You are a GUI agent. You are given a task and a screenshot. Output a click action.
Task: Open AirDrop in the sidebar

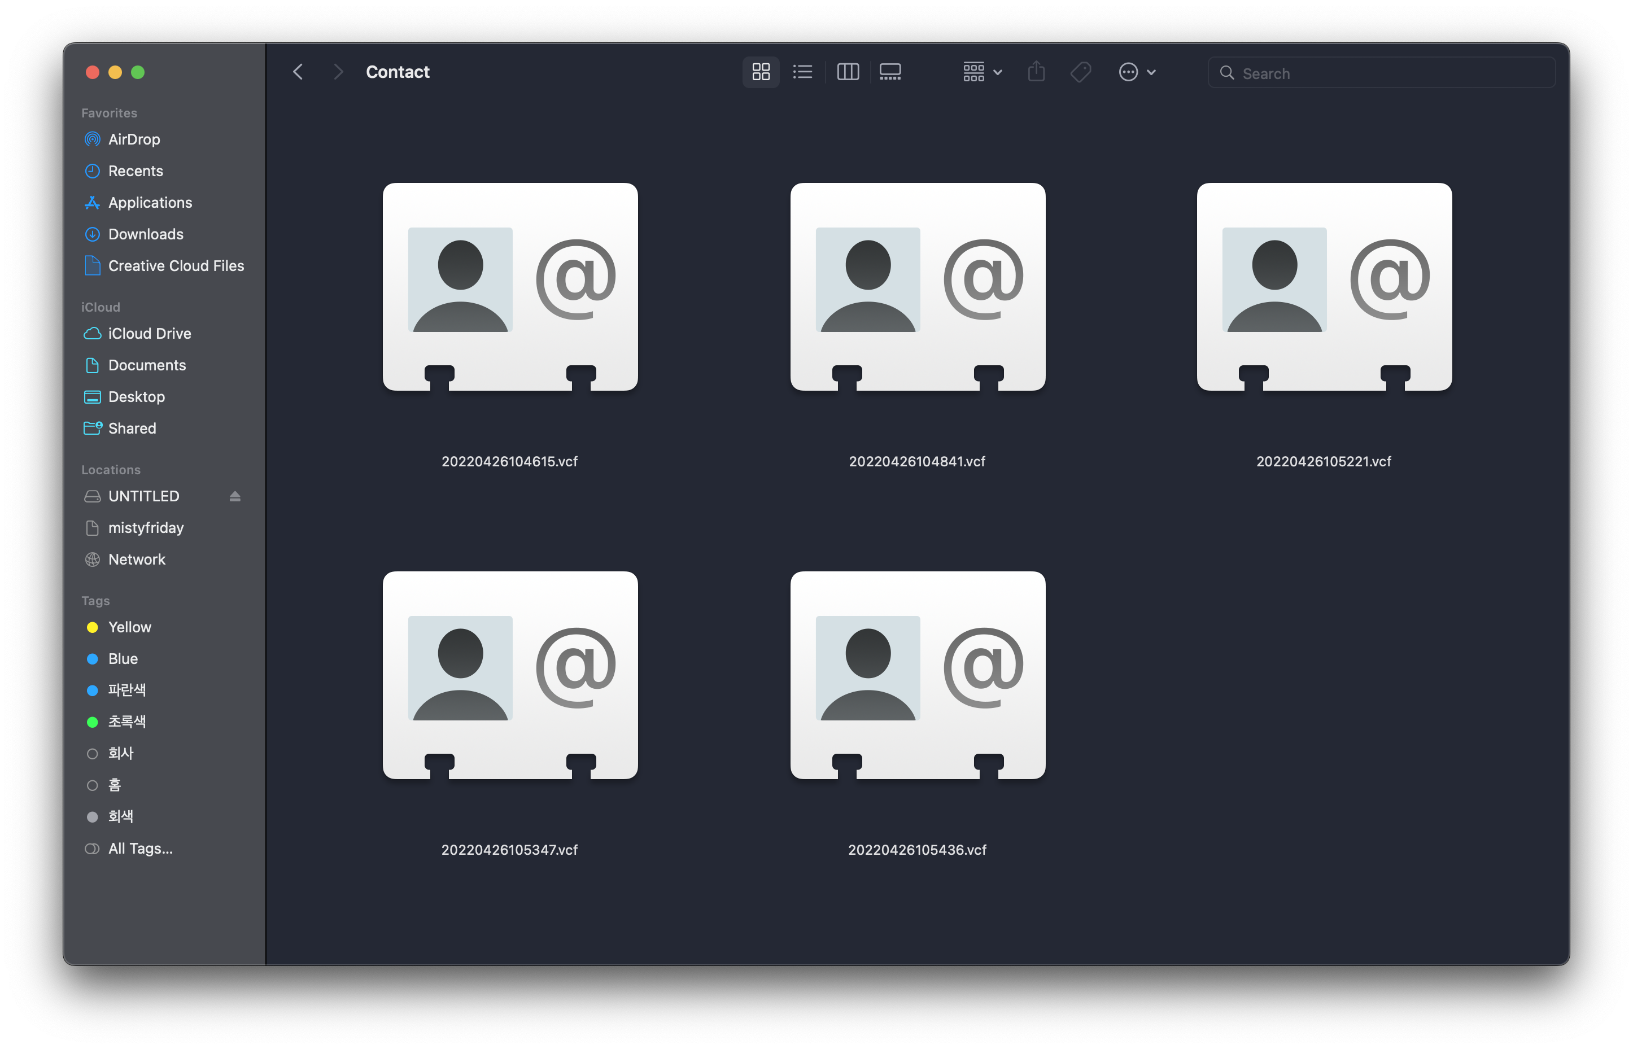(x=134, y=139)
